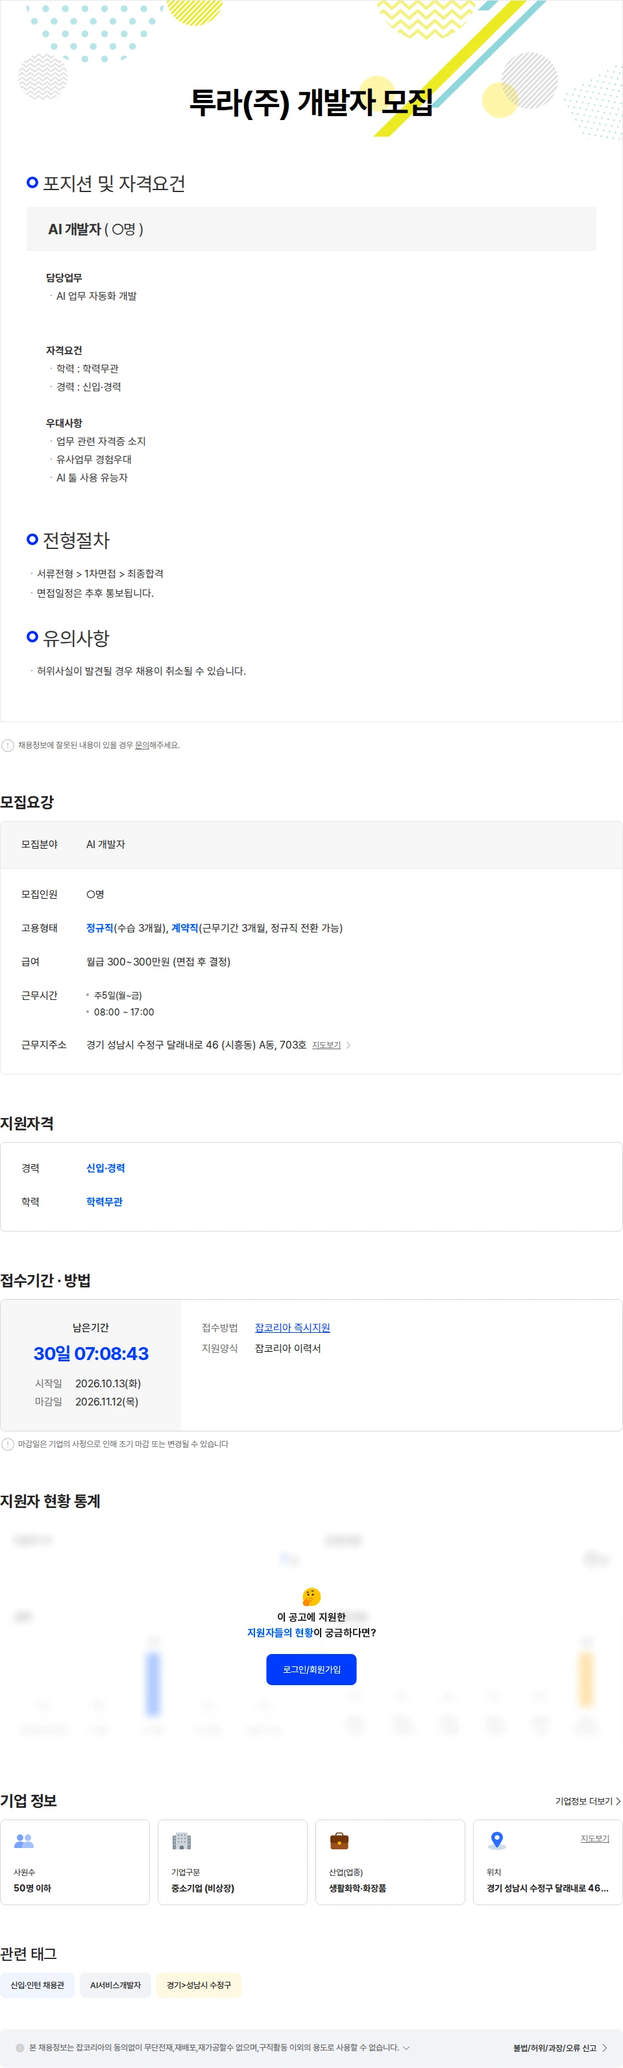Click the 사원수 50명 이하 card
This screenshot has height=2068, width=623.
click(x=75, y=1862)
